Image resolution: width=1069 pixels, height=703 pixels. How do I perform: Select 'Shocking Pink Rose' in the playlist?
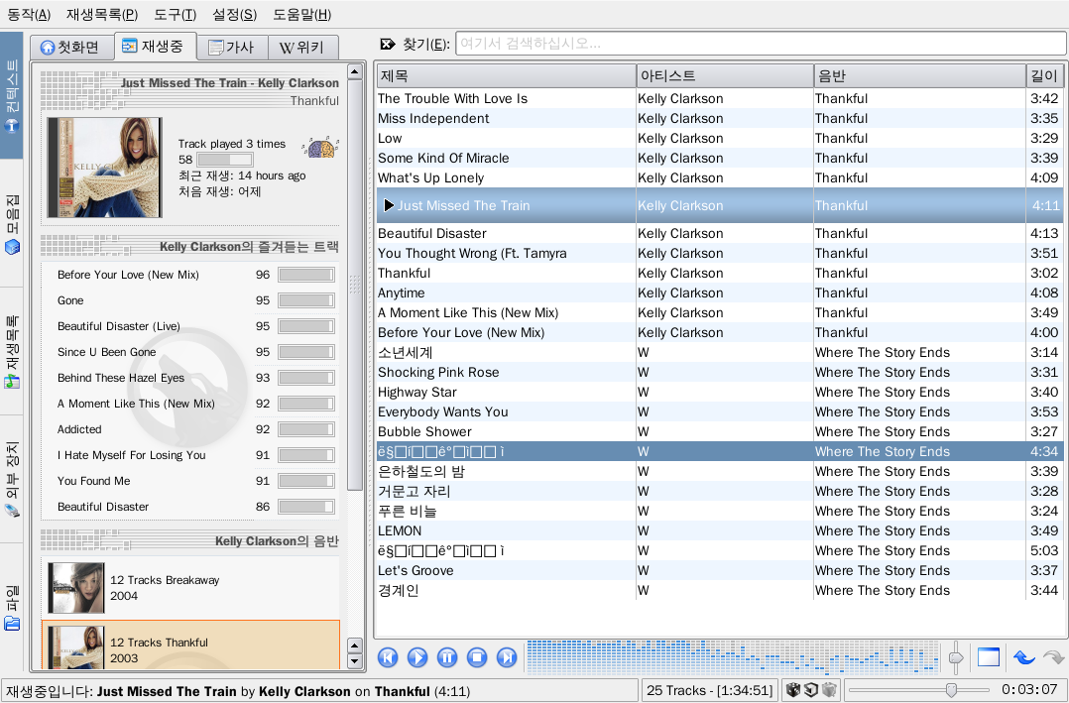[x=720, y=372]
